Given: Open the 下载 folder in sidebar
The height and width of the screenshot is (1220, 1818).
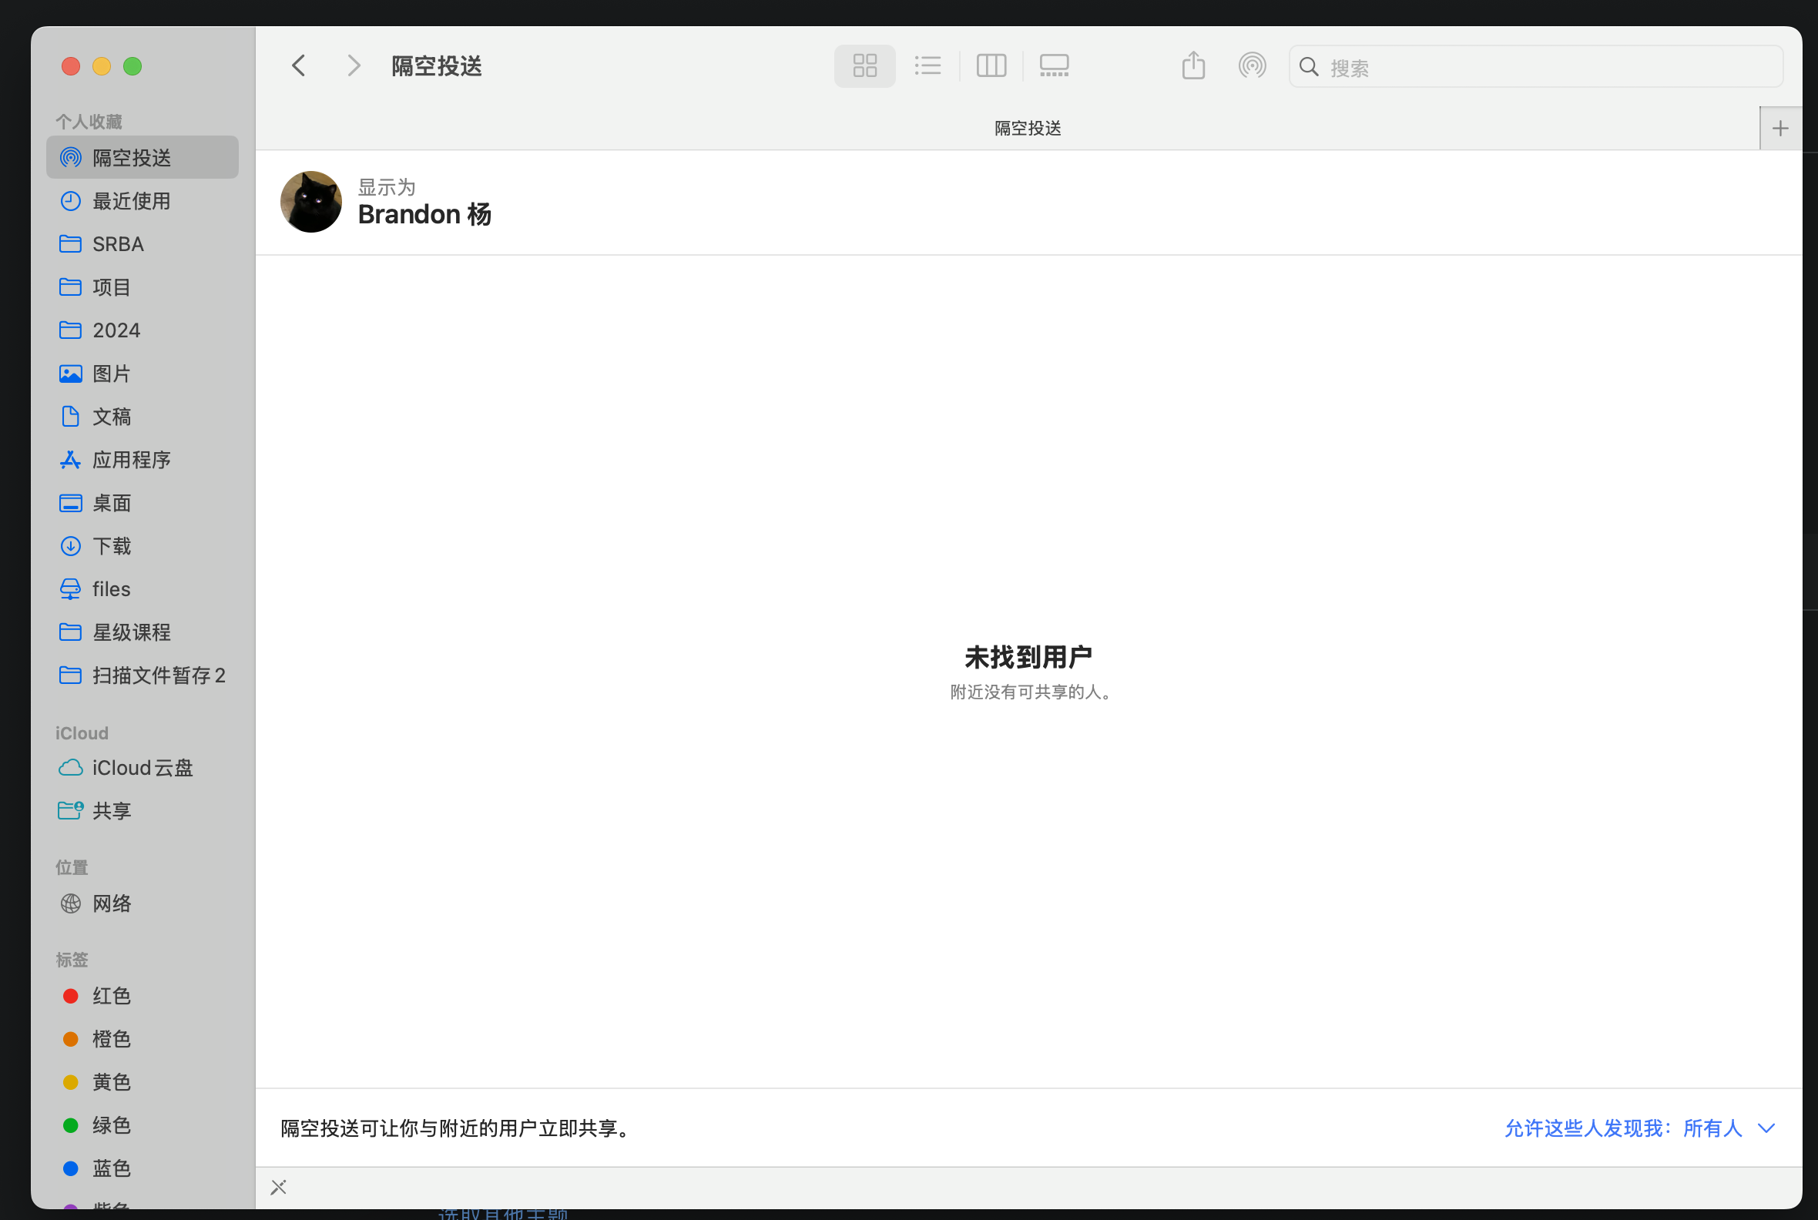Looking at the screenshot, I should point(111,546).
